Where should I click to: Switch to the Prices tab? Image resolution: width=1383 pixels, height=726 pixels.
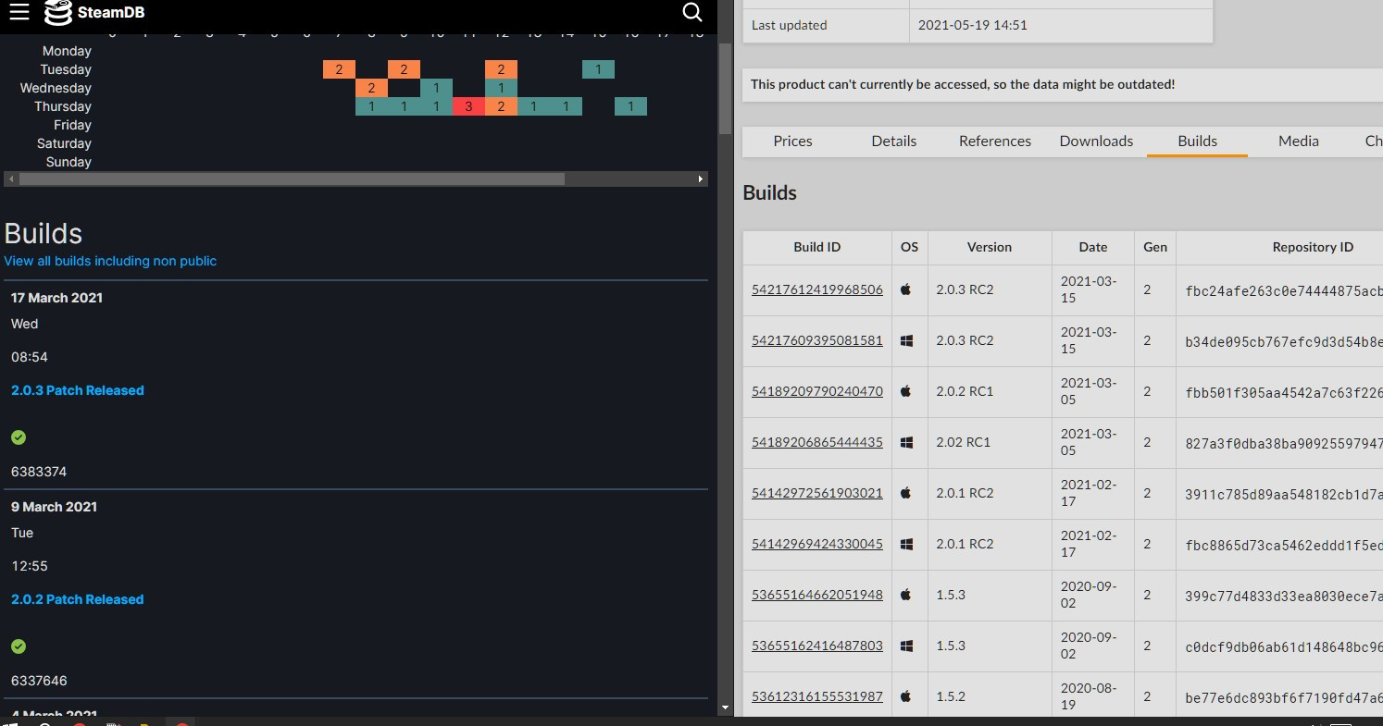(x=792, y=141)
